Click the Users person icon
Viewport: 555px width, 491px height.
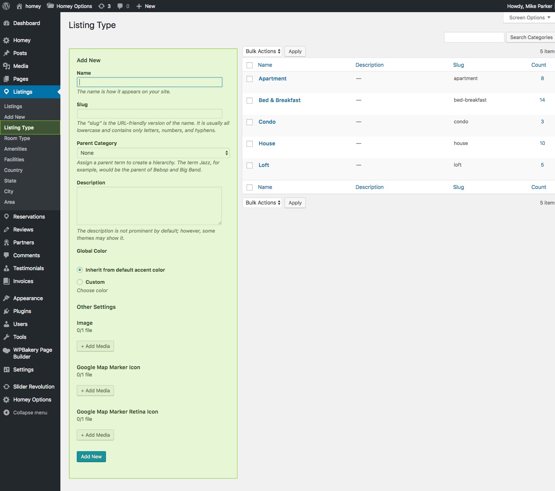[x=6, y=324]
